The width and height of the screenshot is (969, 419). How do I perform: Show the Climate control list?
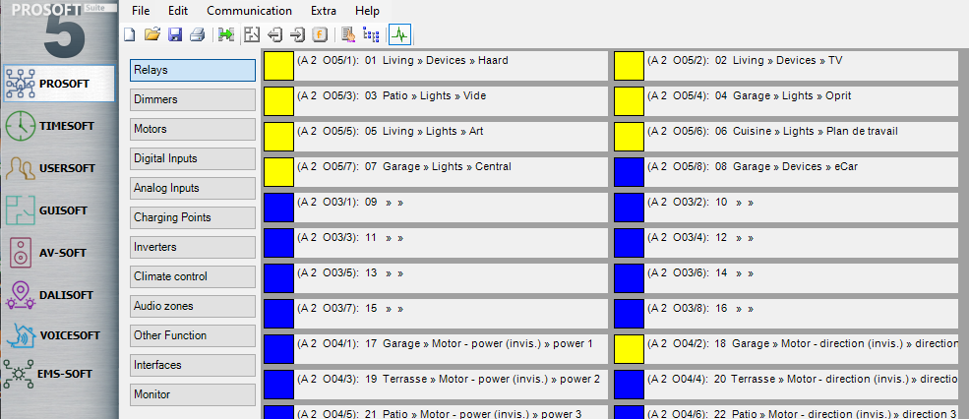coord(193,276)
